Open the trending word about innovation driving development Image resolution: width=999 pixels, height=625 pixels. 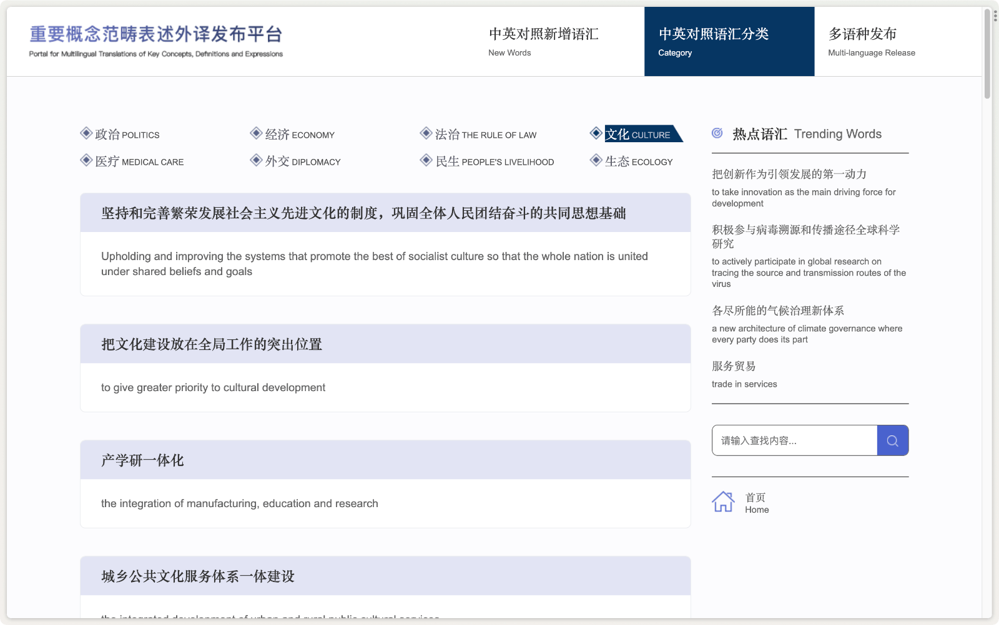pyautogui.click(x=790, y=175)
